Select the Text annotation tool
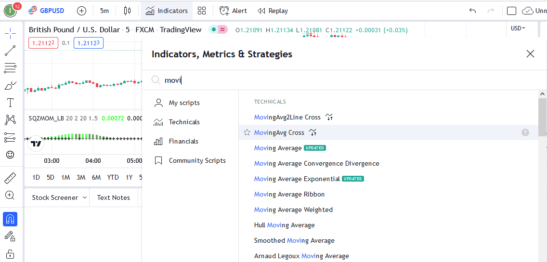The height and width of the screenshot is (262, 547). [11, 103]
